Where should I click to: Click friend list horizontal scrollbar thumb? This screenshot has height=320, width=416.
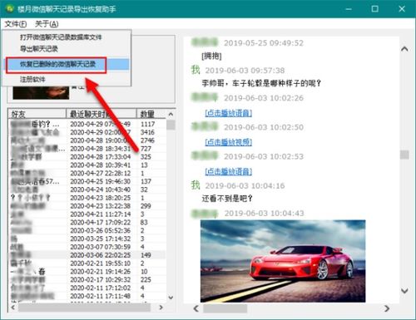tap(85, 308)
